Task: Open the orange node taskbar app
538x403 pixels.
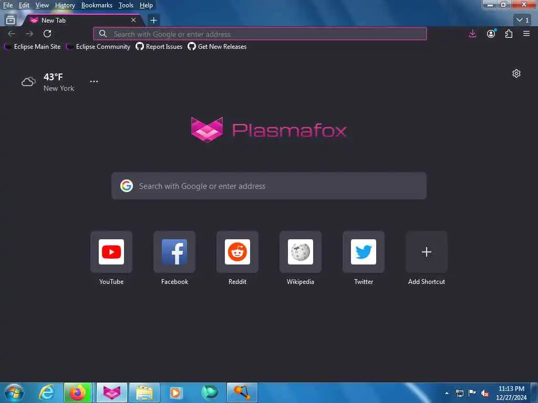Action: 242,393
